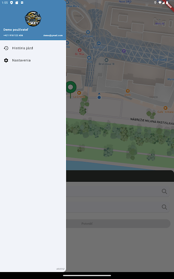Tap the Desigual shop icon
Viewport: 174px width, 279px height.
(x=88, y=32)
